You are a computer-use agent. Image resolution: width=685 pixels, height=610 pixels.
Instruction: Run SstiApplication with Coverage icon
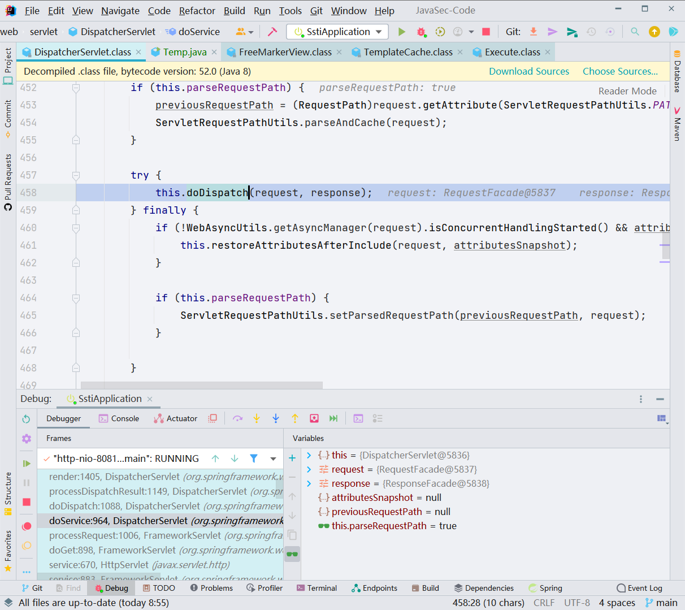[440, 32]
